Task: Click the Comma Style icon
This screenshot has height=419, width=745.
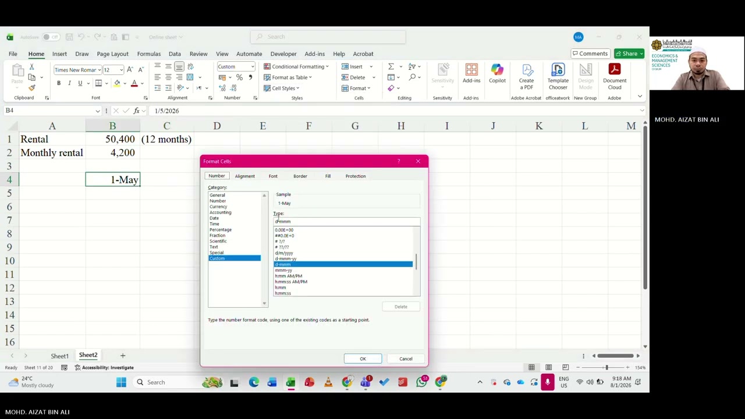Action: (x=251, y=77)
